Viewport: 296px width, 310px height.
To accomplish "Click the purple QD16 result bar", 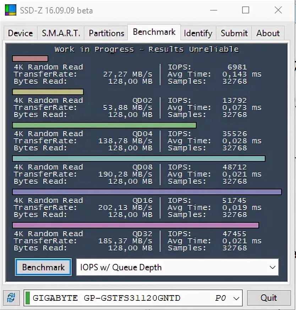I will [x=147, y=192].
